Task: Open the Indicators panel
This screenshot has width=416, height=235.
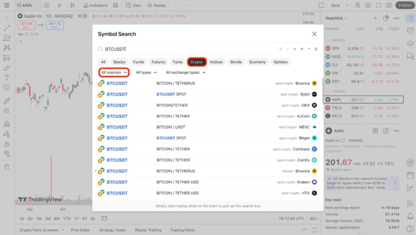Action: click(95, 5)
